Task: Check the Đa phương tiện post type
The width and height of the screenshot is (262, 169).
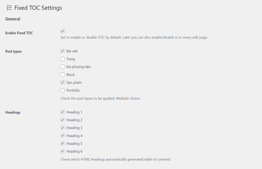Action: (62, 67)
